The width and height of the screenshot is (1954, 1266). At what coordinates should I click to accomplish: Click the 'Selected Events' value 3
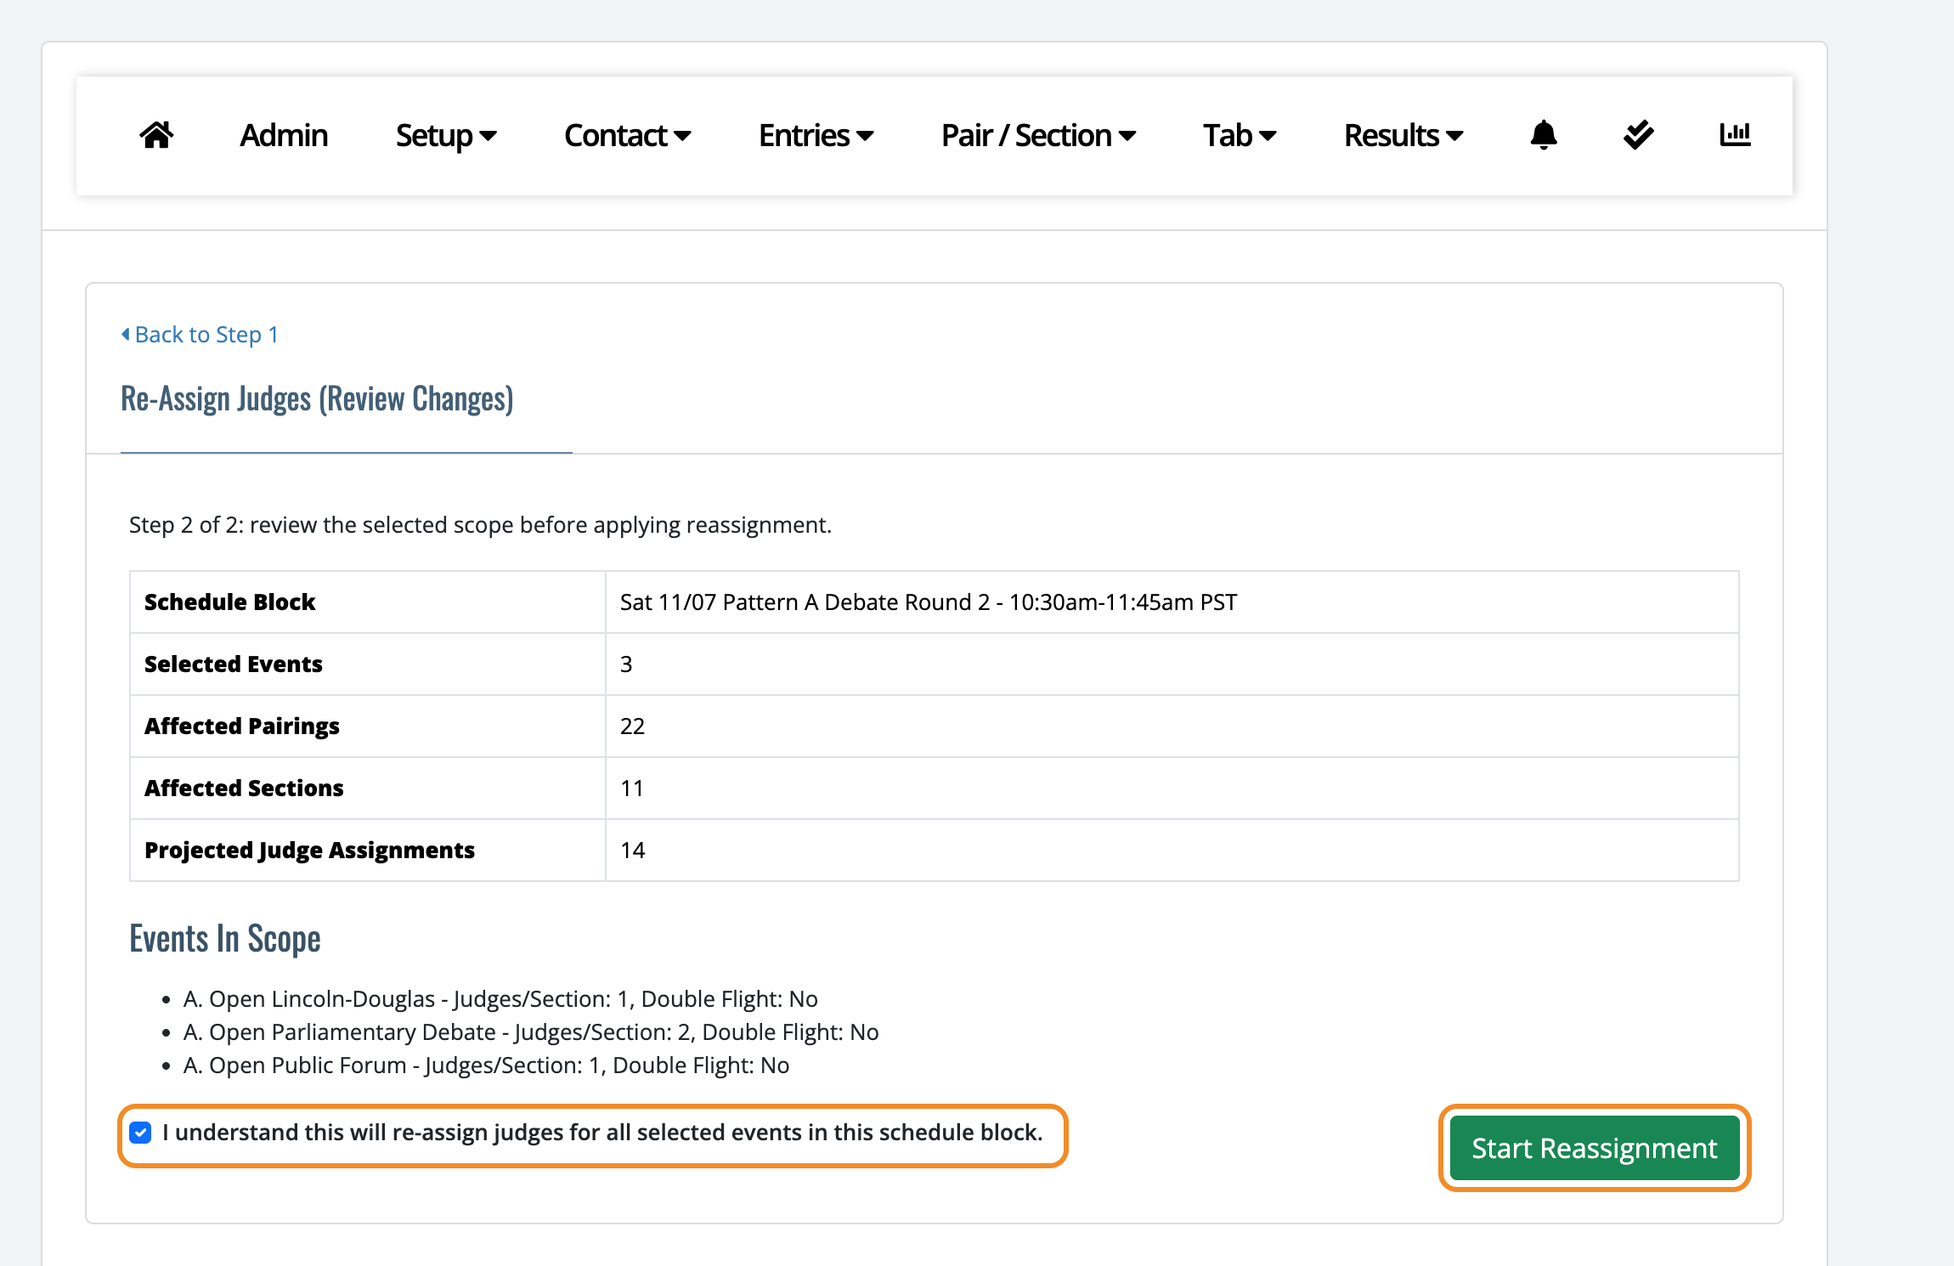click(626, 664)
